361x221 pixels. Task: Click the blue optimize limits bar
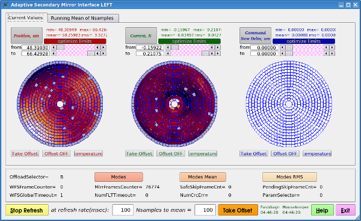tap(304, 42)
